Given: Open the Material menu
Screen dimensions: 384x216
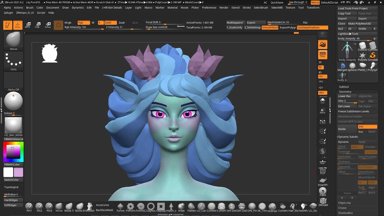Looking at the screenshot, I should click(172, 7).
